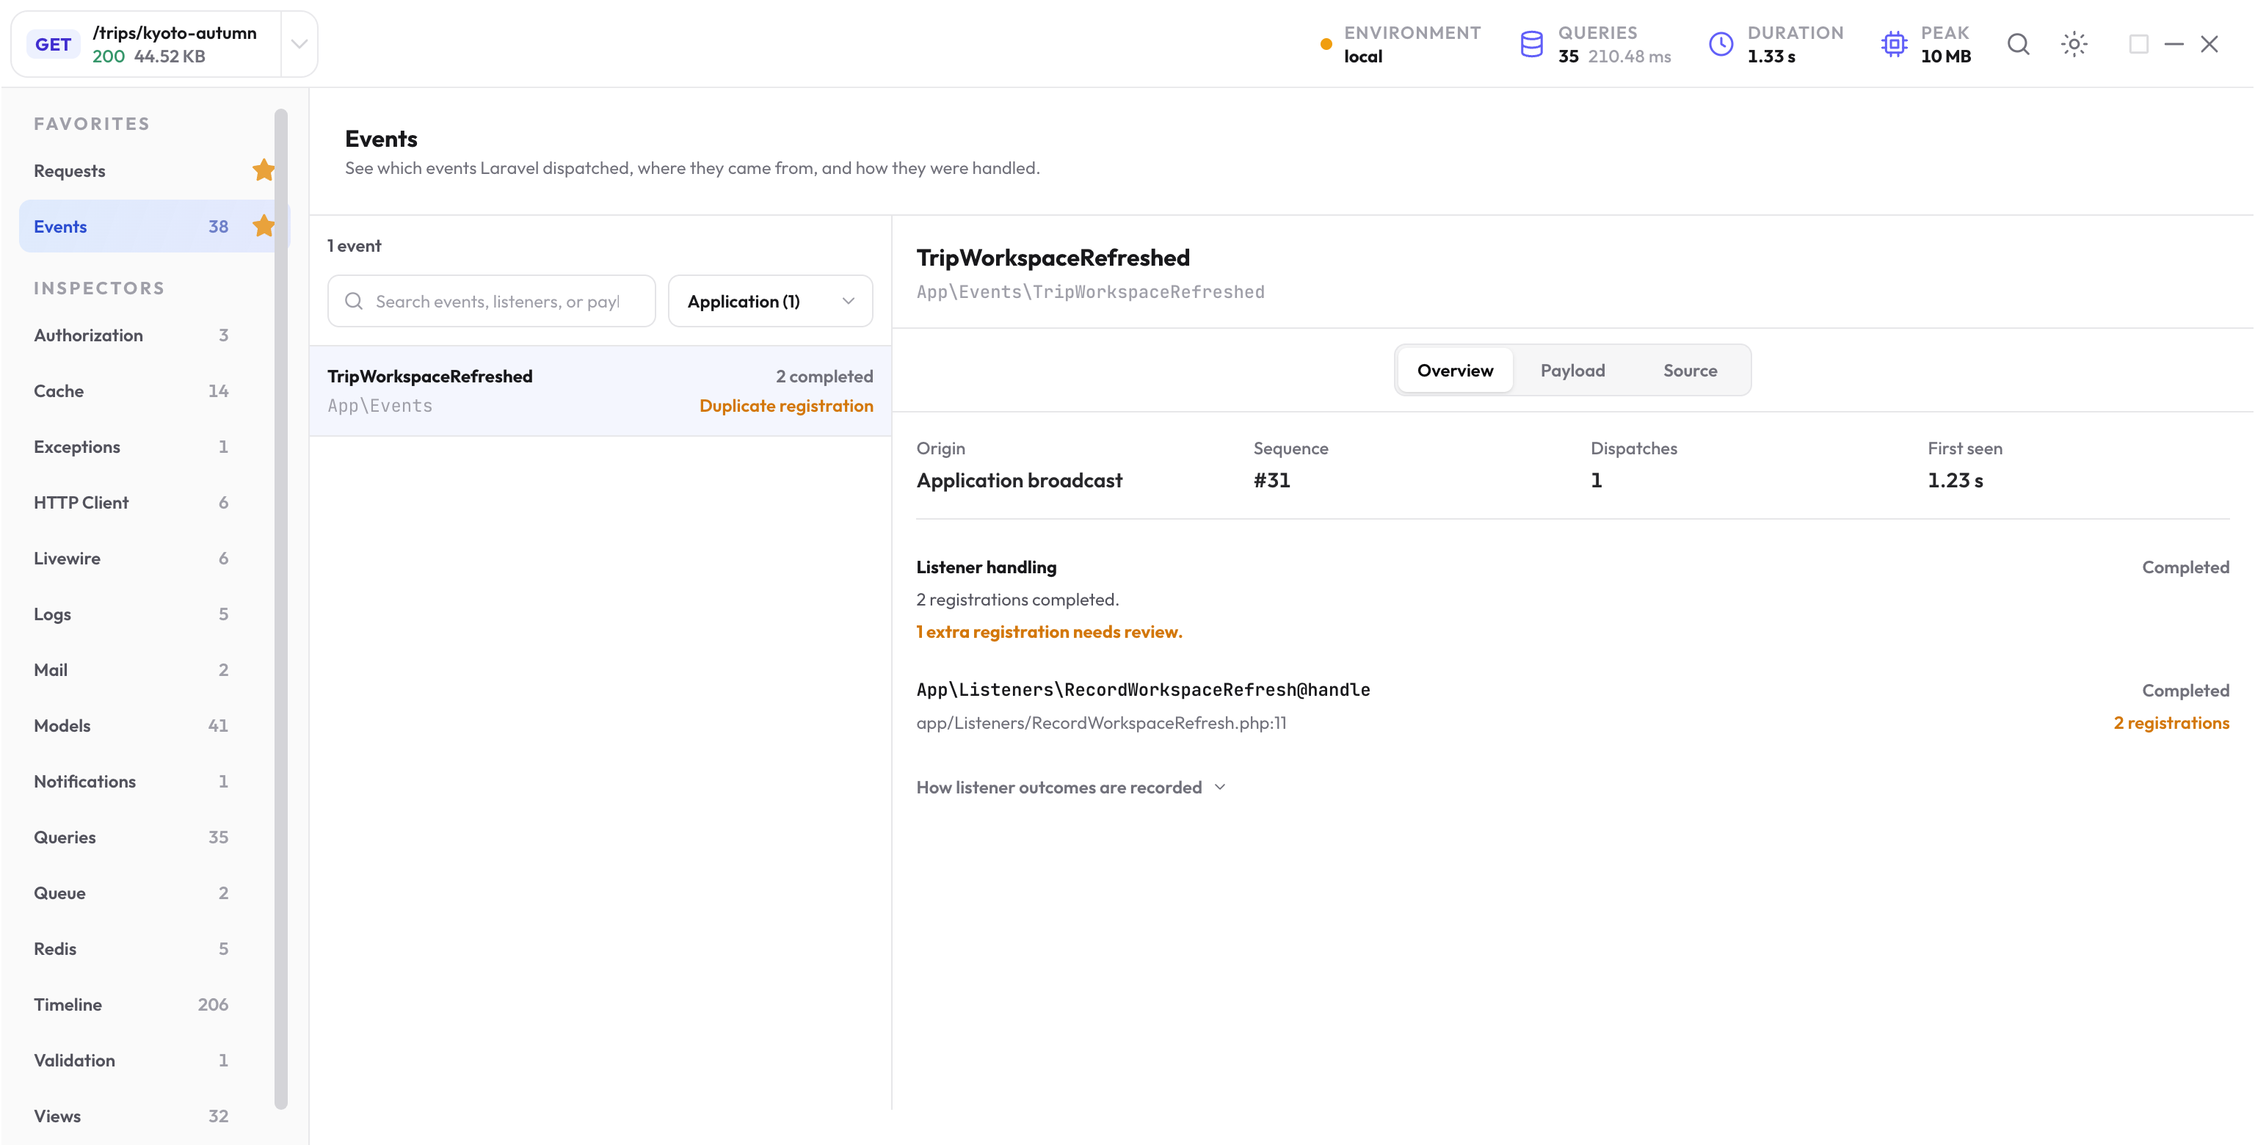Click the Duration clock icon
Image resolution: width=2255 pixels, height=1145 pixels.
click(x=1721, y=44)
